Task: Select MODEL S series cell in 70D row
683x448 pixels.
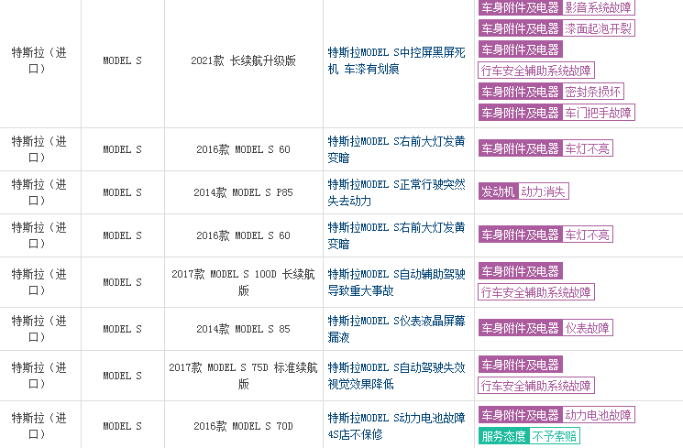Action: pyautogui.click(x=123, y=426)
